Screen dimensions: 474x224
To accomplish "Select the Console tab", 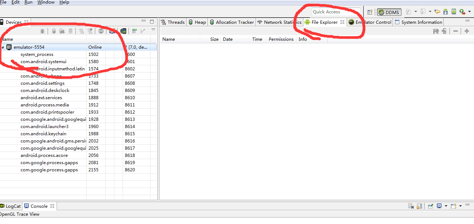I will (39, 206).
